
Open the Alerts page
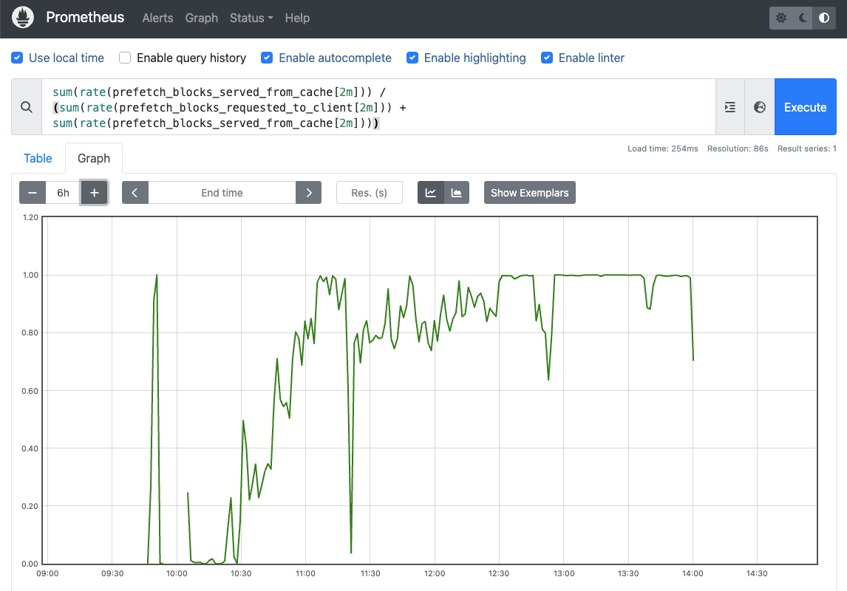(x=157, y=18)
